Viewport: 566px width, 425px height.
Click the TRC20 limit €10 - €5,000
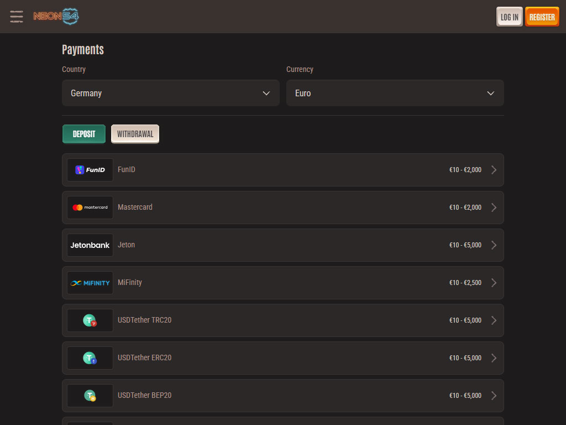[465, 320]
